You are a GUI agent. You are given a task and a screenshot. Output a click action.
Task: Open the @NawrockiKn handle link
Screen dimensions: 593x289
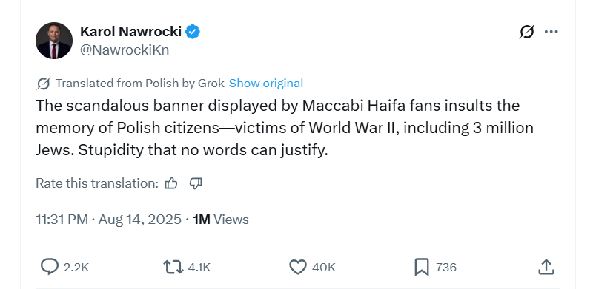(125, 50)
